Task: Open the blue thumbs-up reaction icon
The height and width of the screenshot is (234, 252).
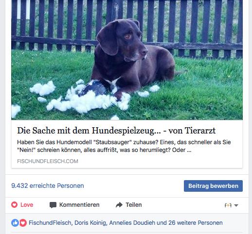Action: click(x=15, y=223)
